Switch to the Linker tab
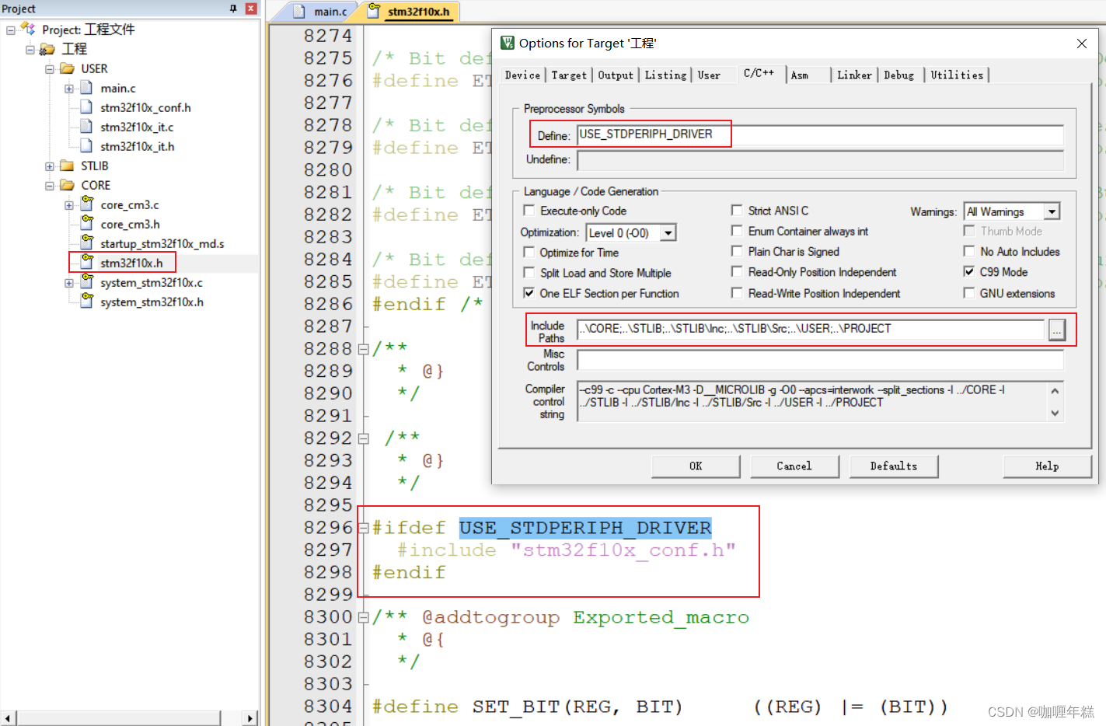 coord(854,75)
